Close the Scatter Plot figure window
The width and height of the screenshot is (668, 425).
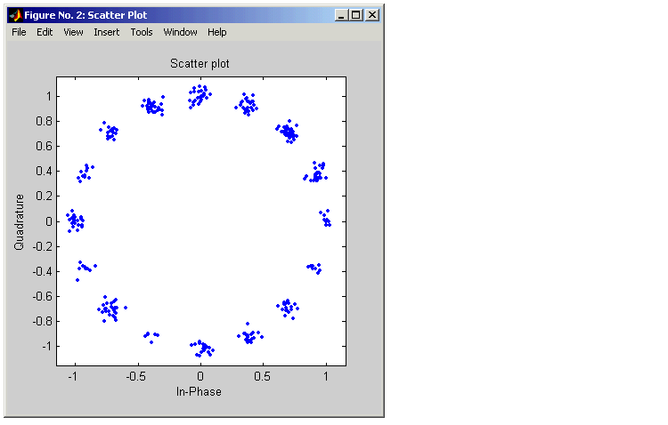click(x=372, y=15)
